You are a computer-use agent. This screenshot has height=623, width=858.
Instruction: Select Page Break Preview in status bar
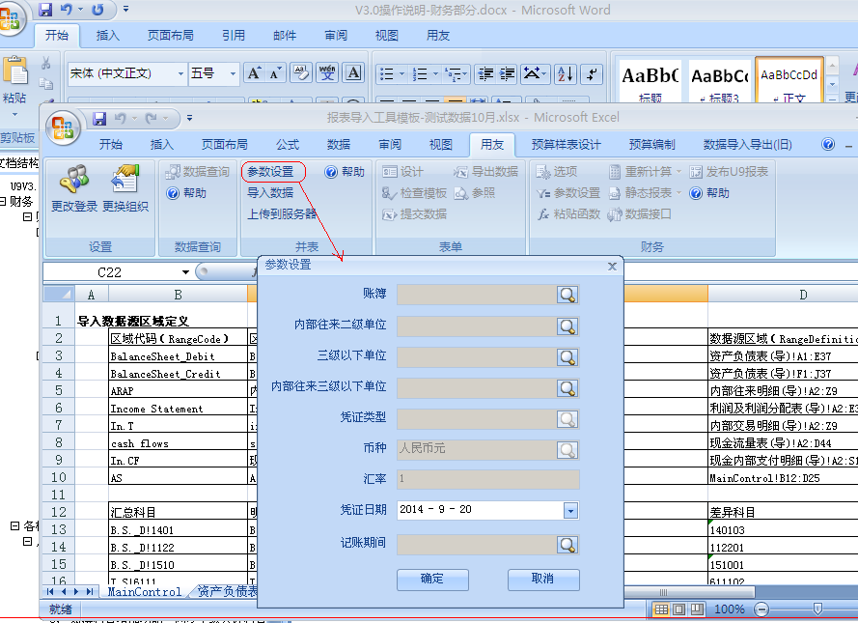[x=697, y=609]
